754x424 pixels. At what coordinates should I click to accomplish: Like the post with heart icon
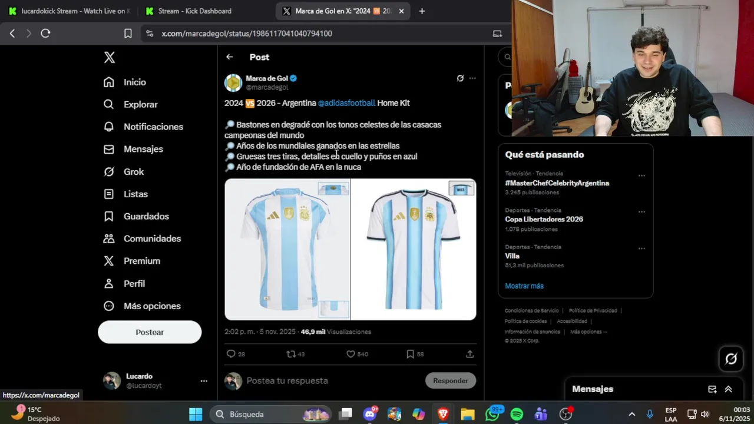(350, 354)
